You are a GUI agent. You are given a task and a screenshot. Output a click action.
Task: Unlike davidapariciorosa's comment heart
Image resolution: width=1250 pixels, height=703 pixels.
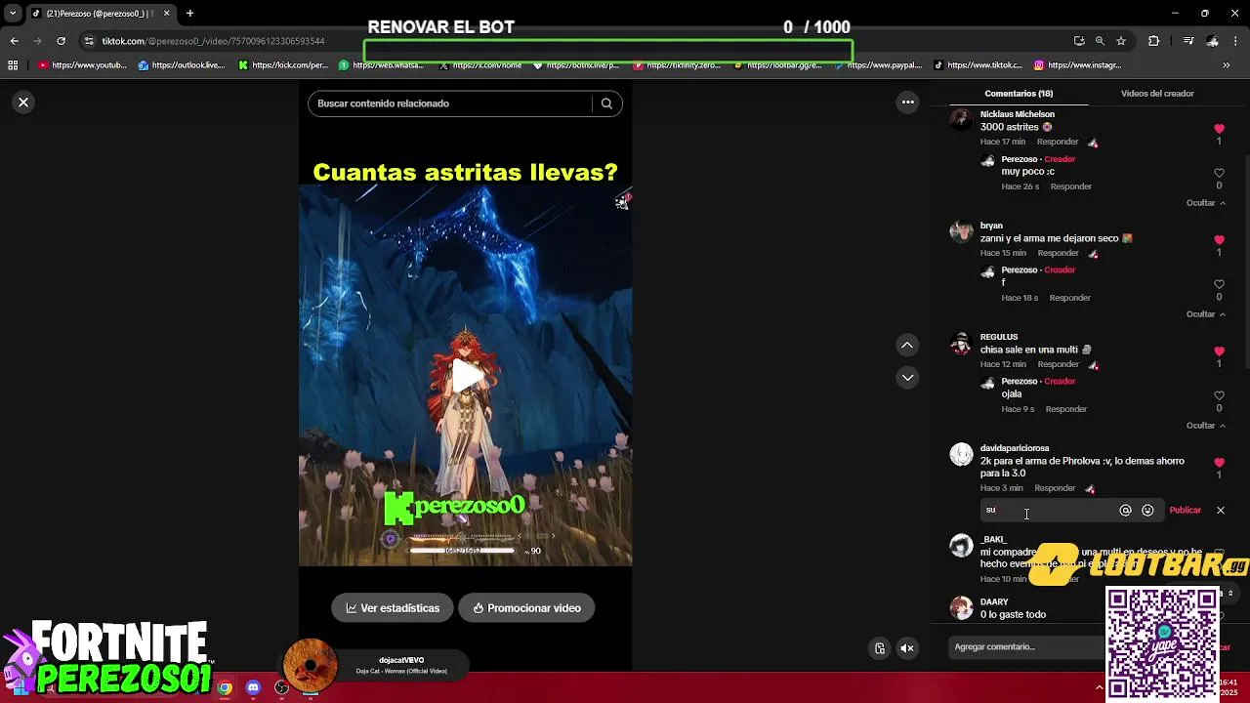(x=1219, y=463)
